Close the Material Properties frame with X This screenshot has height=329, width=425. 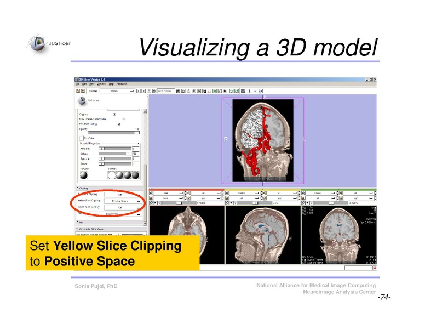(x=139, y=143)
